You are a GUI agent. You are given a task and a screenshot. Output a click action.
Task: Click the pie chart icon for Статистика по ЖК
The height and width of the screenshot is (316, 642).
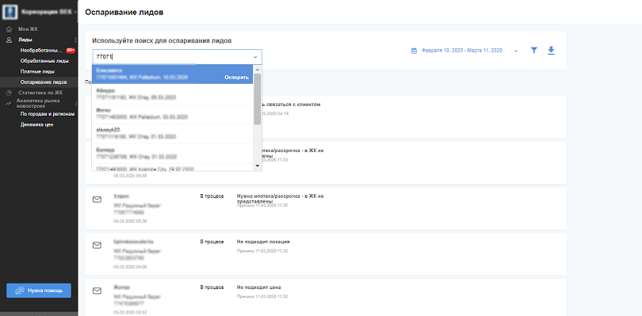(x=9, y=93)
